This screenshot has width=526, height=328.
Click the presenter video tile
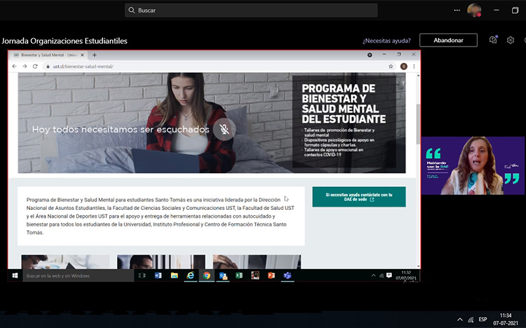(x=473, y=165)
